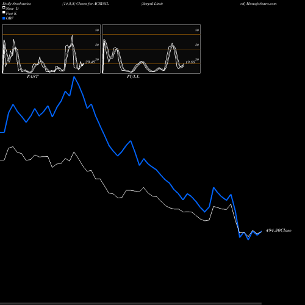Click the FAST chart label
Viewport: 305px width, 305px height.
click(32, 77)
